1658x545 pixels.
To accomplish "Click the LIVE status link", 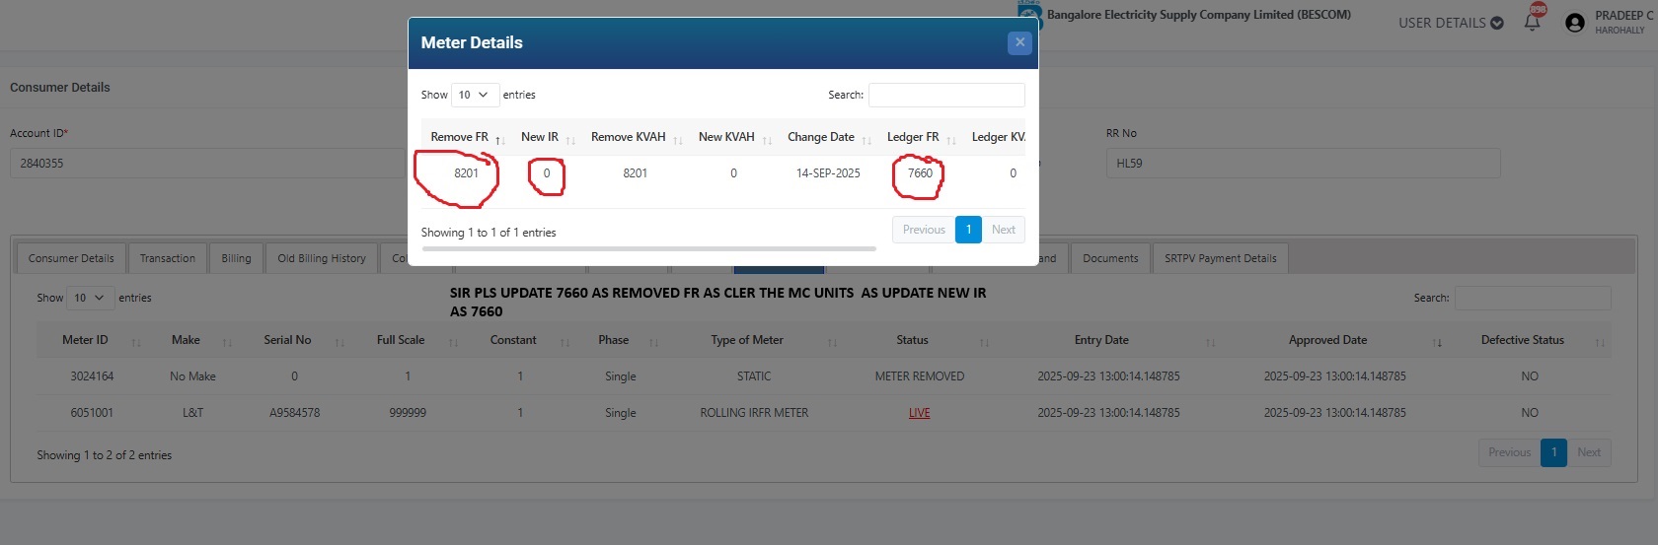I will point(919,413).
